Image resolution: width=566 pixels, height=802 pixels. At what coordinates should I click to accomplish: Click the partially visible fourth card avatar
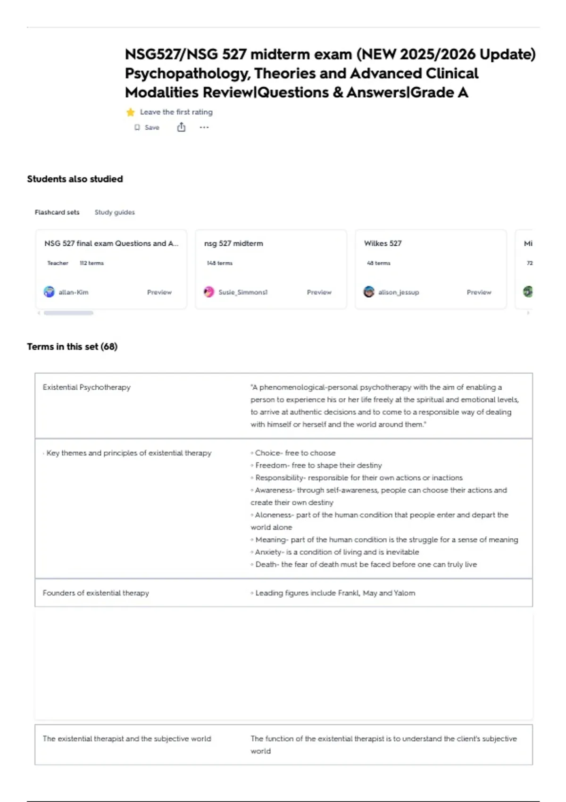click(528, 292)
